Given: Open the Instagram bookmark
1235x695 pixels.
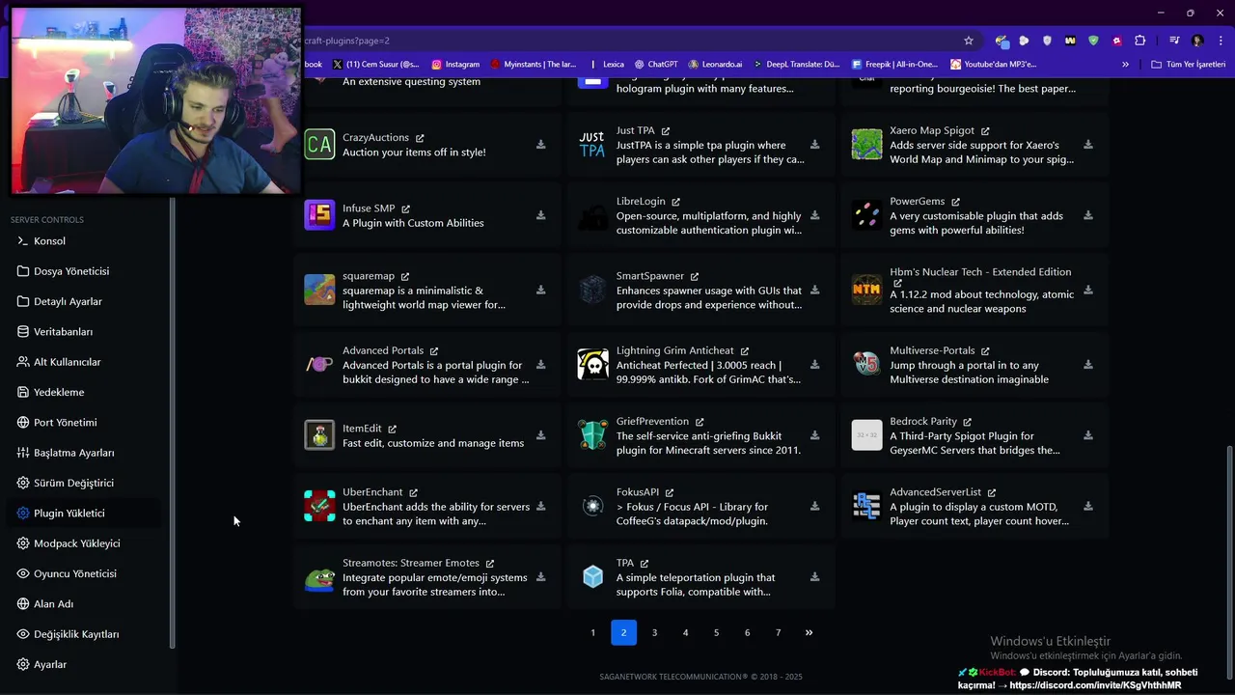Looking at the screenshot, I should coord(455,65).
